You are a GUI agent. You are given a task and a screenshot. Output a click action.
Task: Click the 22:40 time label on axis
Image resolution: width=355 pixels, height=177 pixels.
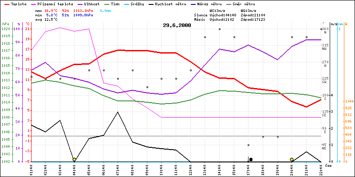[321, 169]
